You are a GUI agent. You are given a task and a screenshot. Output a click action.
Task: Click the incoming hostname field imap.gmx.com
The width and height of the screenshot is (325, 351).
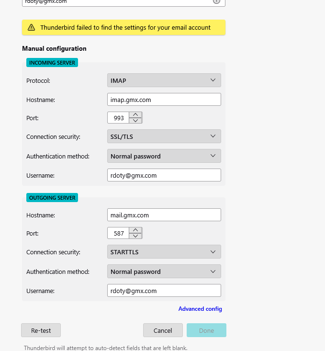[x=164, y=100]
